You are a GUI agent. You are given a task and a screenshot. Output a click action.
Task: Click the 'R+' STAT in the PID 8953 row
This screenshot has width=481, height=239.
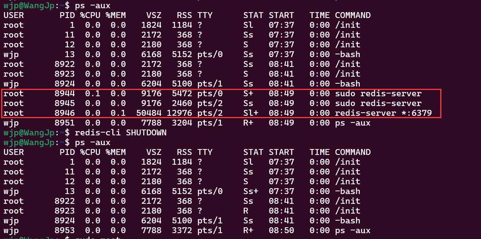point(248,230)
